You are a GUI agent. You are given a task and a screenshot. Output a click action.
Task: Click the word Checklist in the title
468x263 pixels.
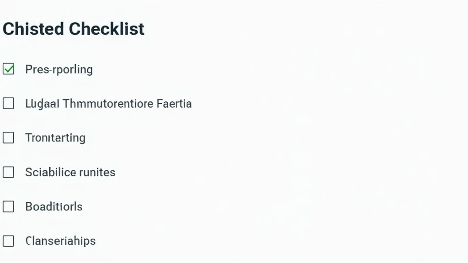tap(107, 29)
